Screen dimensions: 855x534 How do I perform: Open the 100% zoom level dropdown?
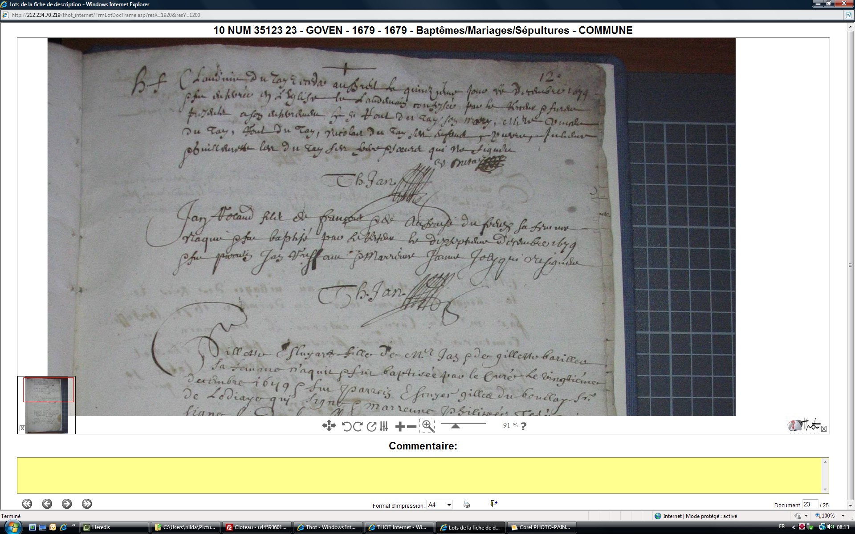point(843,516)
